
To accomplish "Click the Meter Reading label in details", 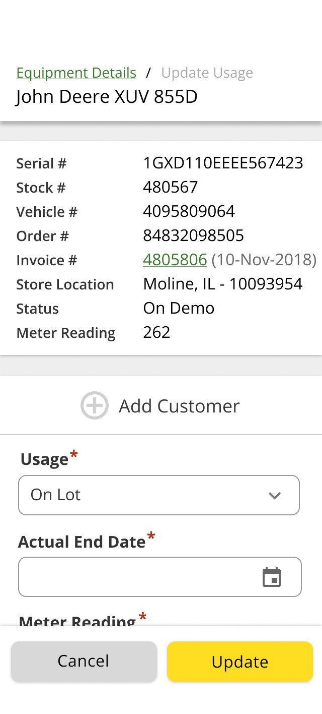I will (66, 333).
